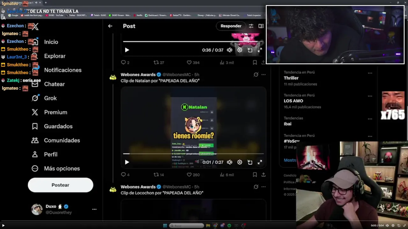Screen dimensions: 408x229
Task: Play the 0:36 / 0:37 video
Action: pyautogui.click(x=127, y=50)
